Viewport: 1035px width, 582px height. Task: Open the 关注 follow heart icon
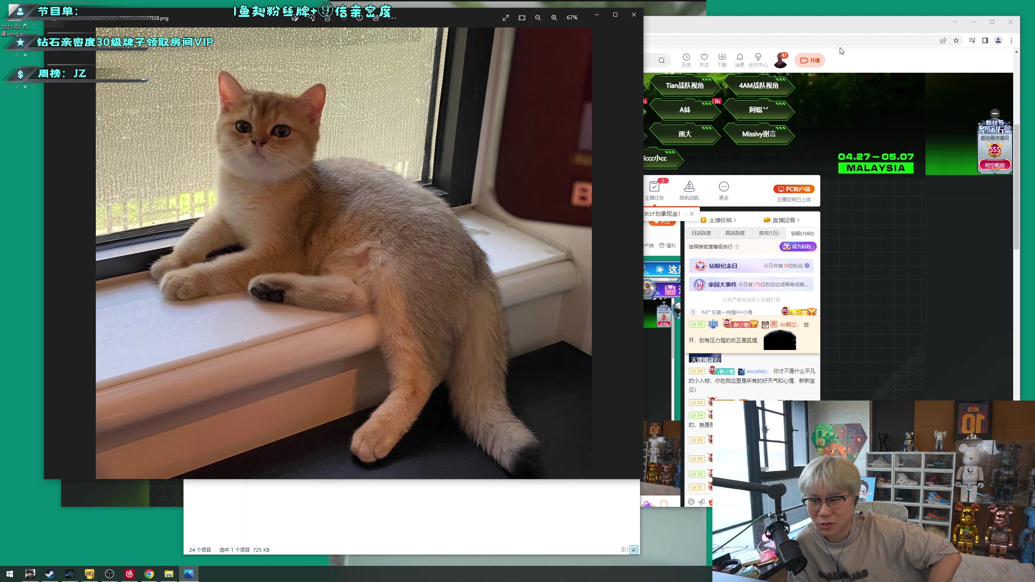[x=704, y=60]
